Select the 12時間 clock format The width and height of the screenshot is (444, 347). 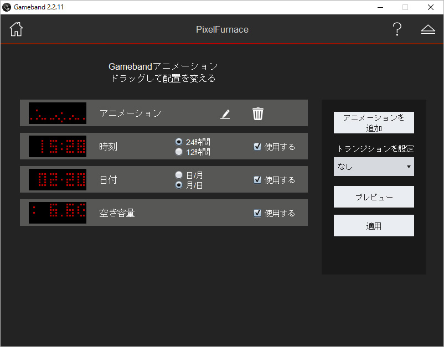pos(179,152)
